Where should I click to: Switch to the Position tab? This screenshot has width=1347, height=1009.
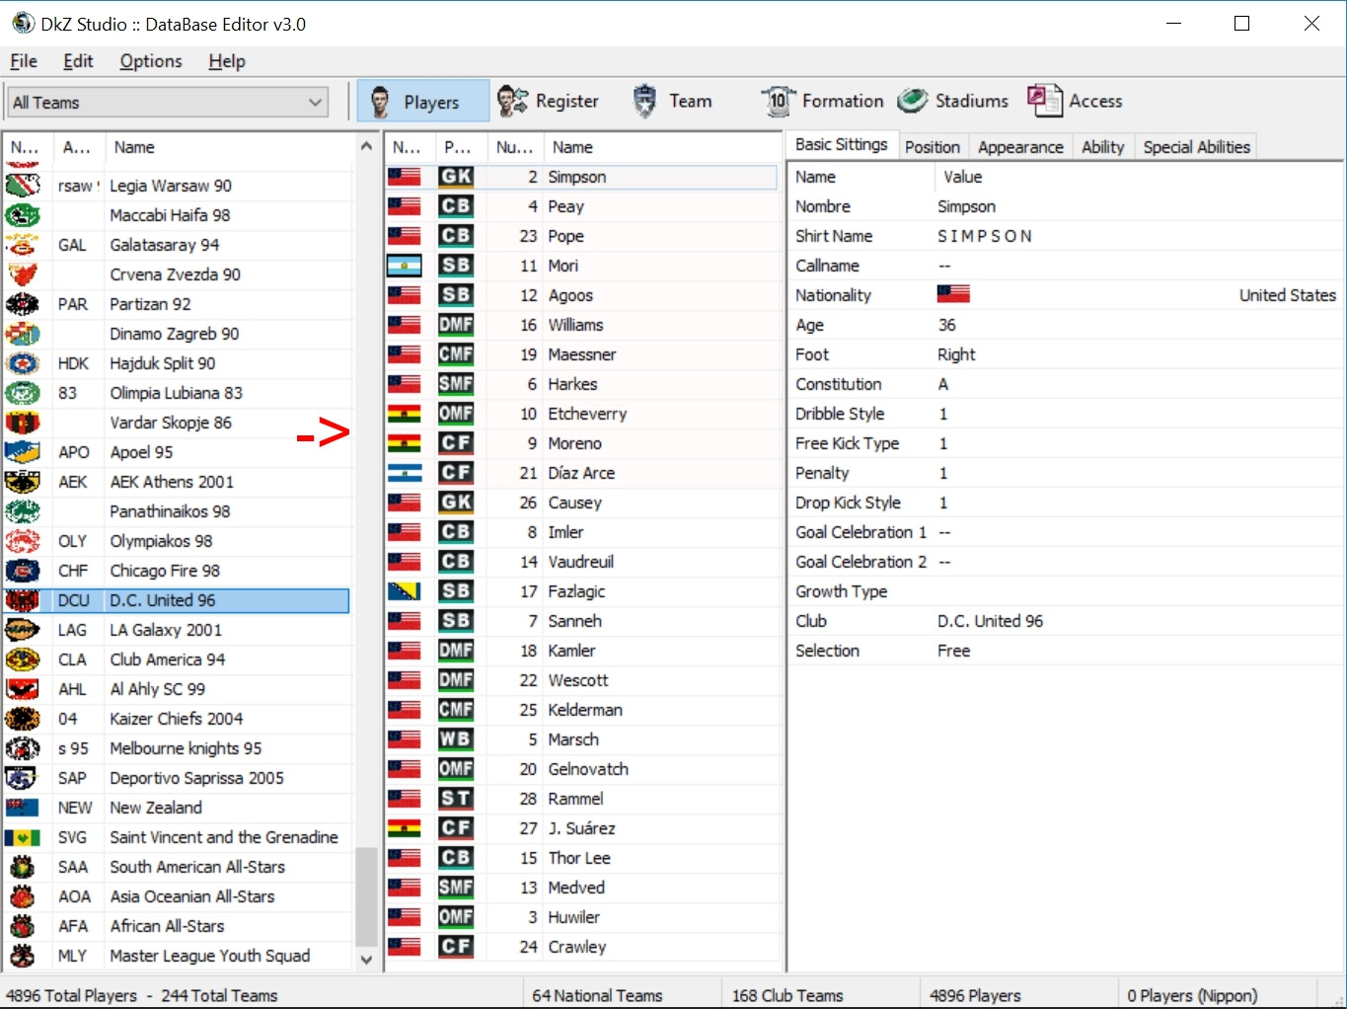933,147
